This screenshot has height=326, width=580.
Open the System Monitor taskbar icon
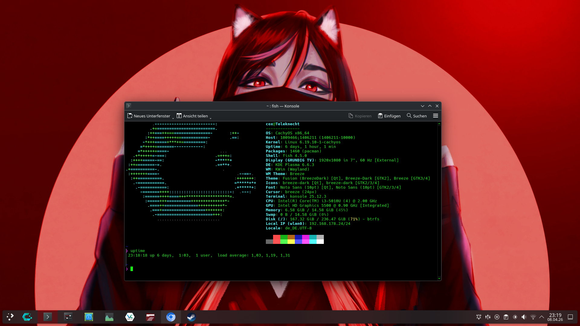pos(109,317)
